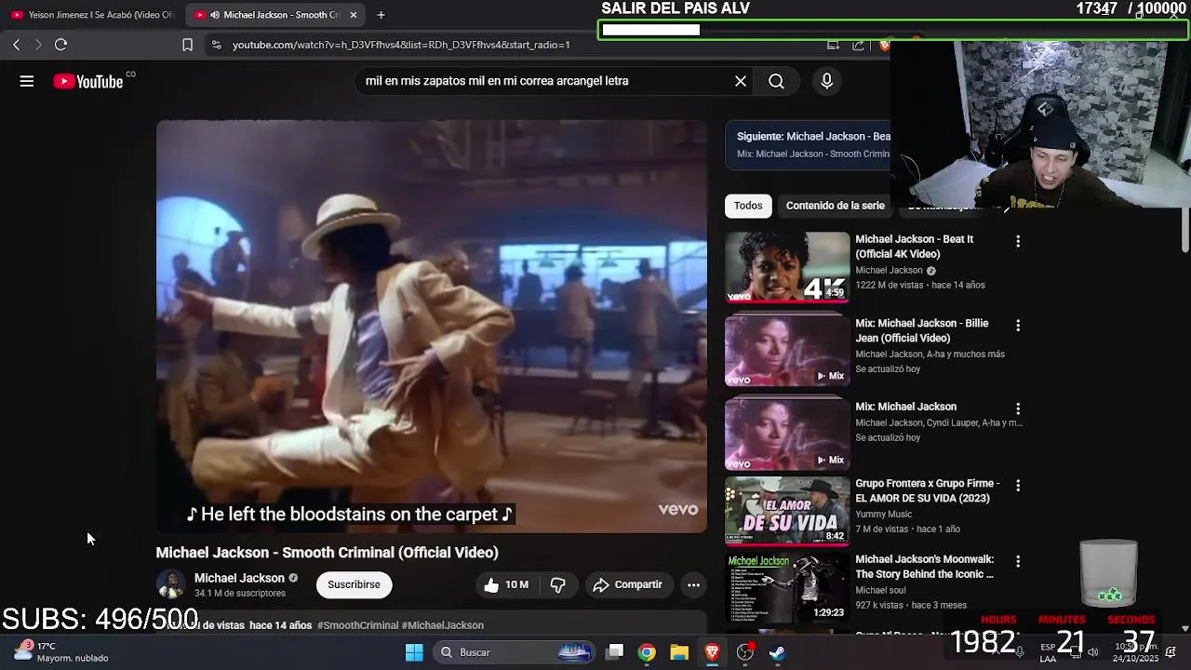Open Michael Jackson - Beat It title link

(914, 247)
